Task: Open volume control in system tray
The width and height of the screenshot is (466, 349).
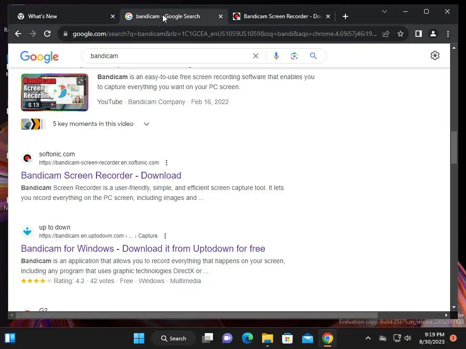Action: (x=408, y=338)
